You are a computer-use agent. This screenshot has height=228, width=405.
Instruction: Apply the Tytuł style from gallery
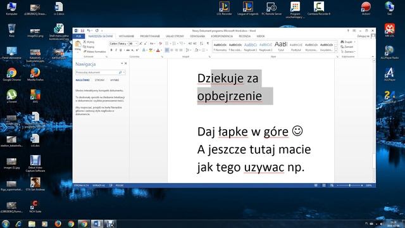point(281,47)
